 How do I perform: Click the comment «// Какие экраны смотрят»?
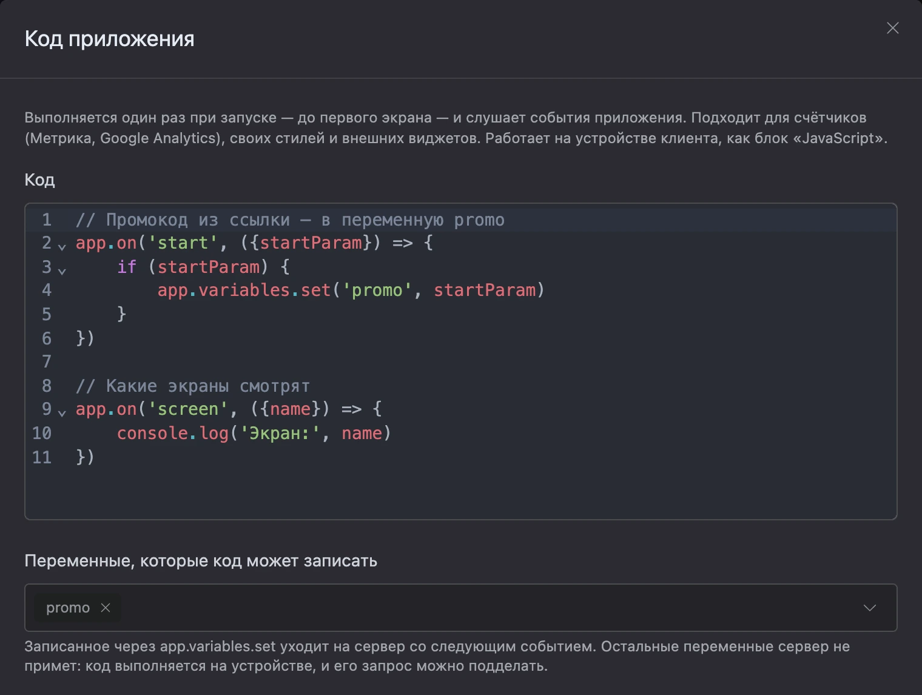tap(193, 386)
